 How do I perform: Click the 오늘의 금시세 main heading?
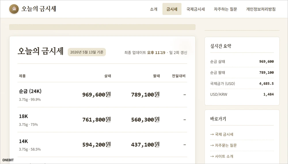point(41,51)
